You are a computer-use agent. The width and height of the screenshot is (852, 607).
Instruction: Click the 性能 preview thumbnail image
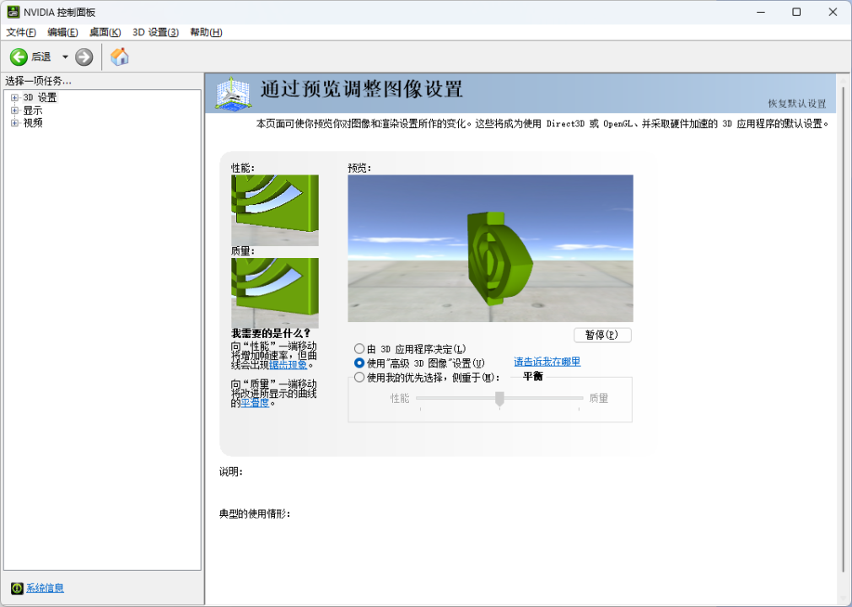pos(274,211)
